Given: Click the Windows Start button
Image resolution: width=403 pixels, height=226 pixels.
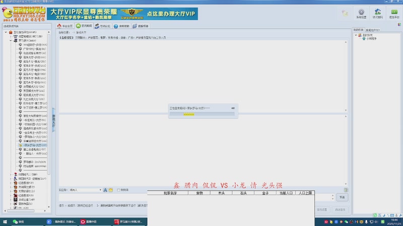Looking at the screenshot, I should tap(5, 221).
